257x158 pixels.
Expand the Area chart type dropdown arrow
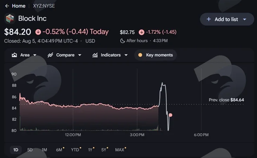point(35,55)
